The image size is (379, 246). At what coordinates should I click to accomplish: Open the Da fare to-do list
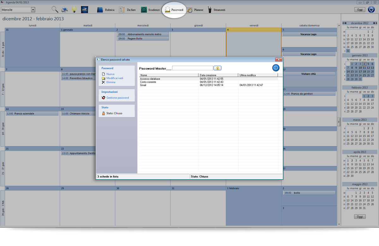coord(127,10)
